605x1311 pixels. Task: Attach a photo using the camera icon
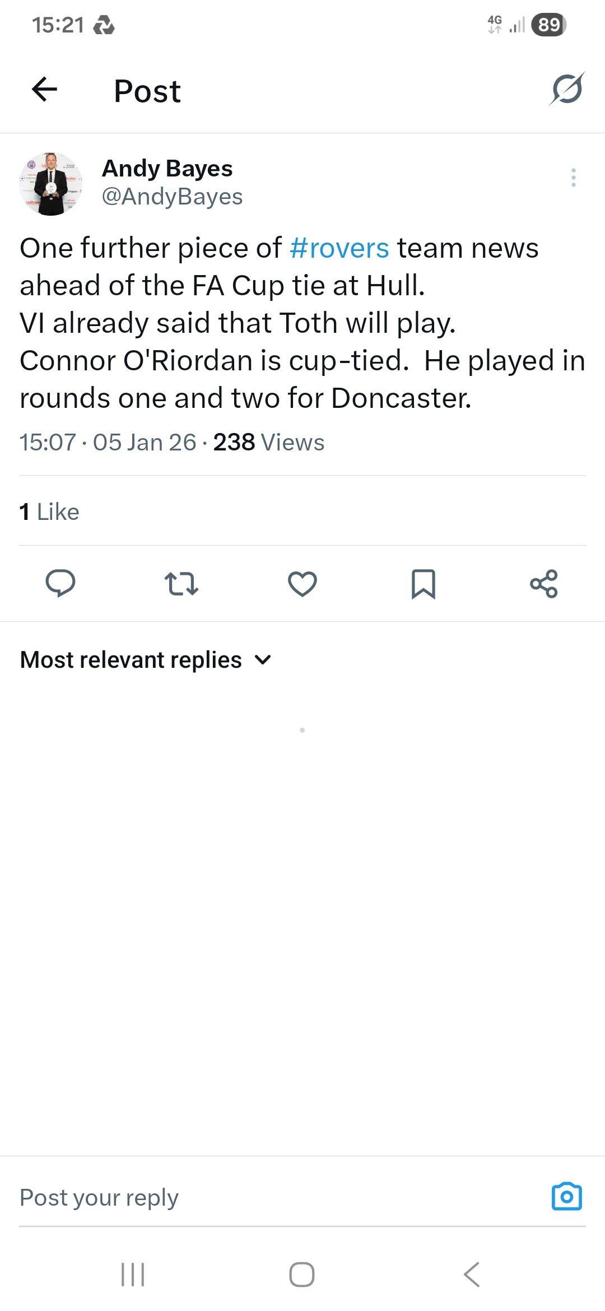click(566, 1197)
